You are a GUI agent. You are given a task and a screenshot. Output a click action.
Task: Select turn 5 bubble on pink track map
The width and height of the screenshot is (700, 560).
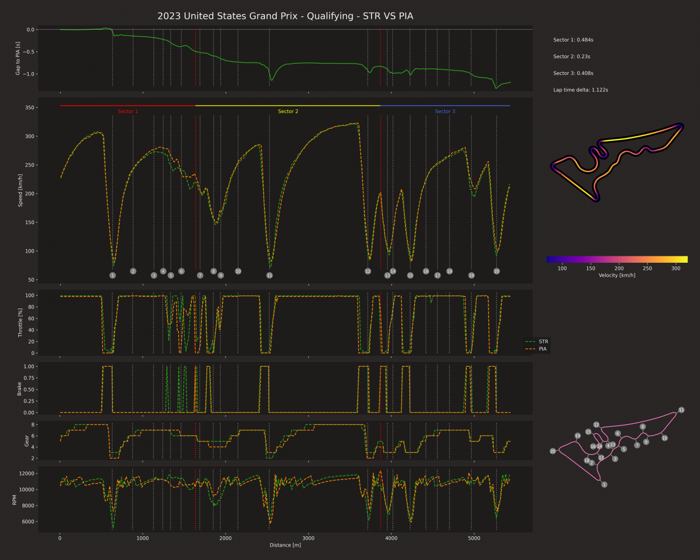(x=624, y=449)
